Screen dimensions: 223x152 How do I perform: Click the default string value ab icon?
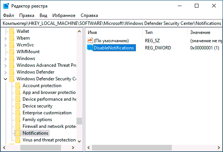pyautogui.click(x=90, y=40)
